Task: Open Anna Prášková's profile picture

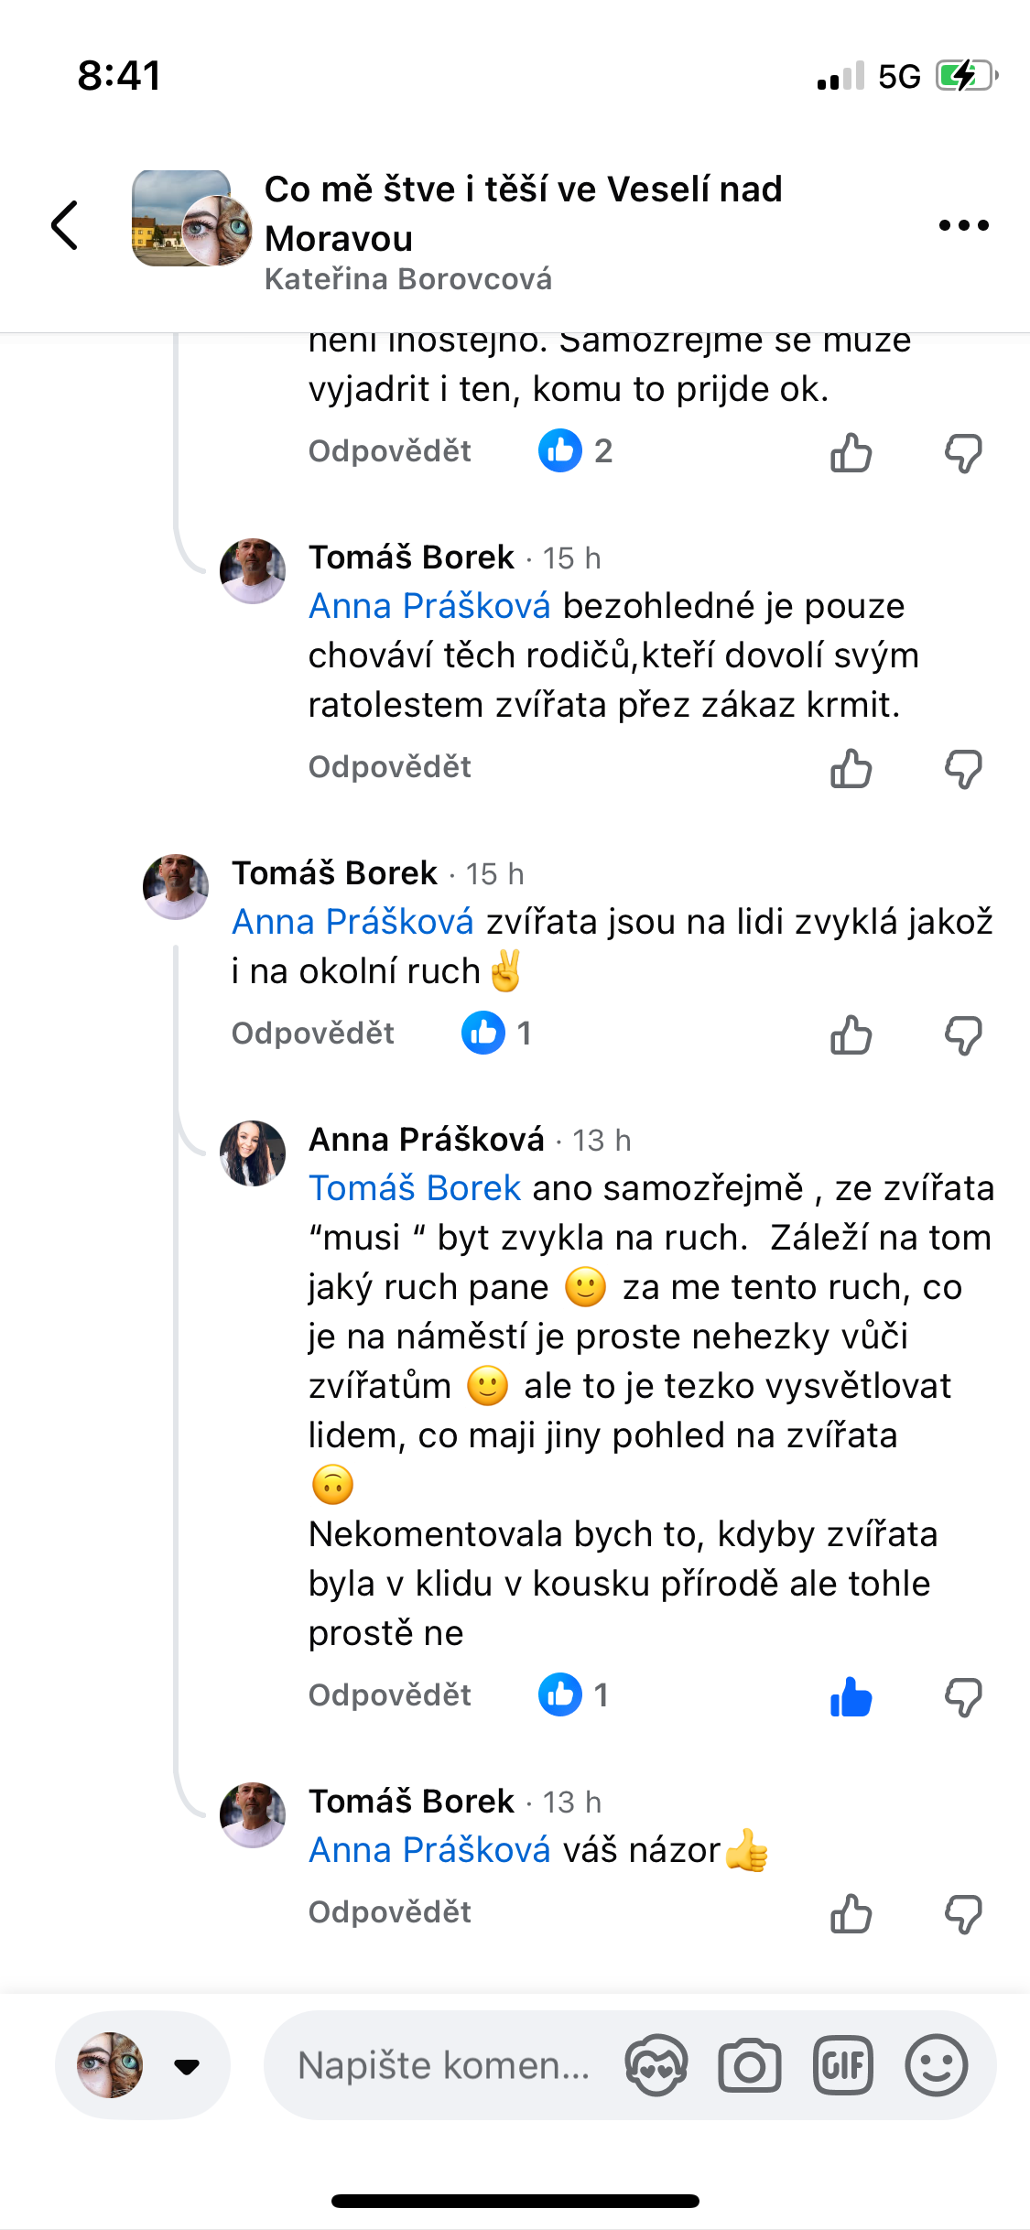Action: [x=253, y=1153]
